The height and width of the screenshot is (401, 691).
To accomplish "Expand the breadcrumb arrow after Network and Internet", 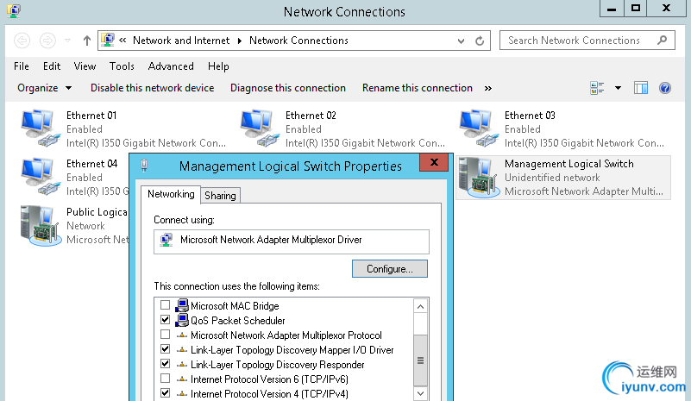I will (x=240, y=41).
